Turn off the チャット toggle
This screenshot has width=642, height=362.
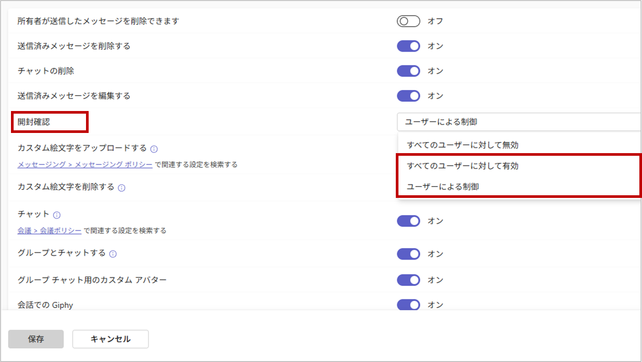(408, 221)
